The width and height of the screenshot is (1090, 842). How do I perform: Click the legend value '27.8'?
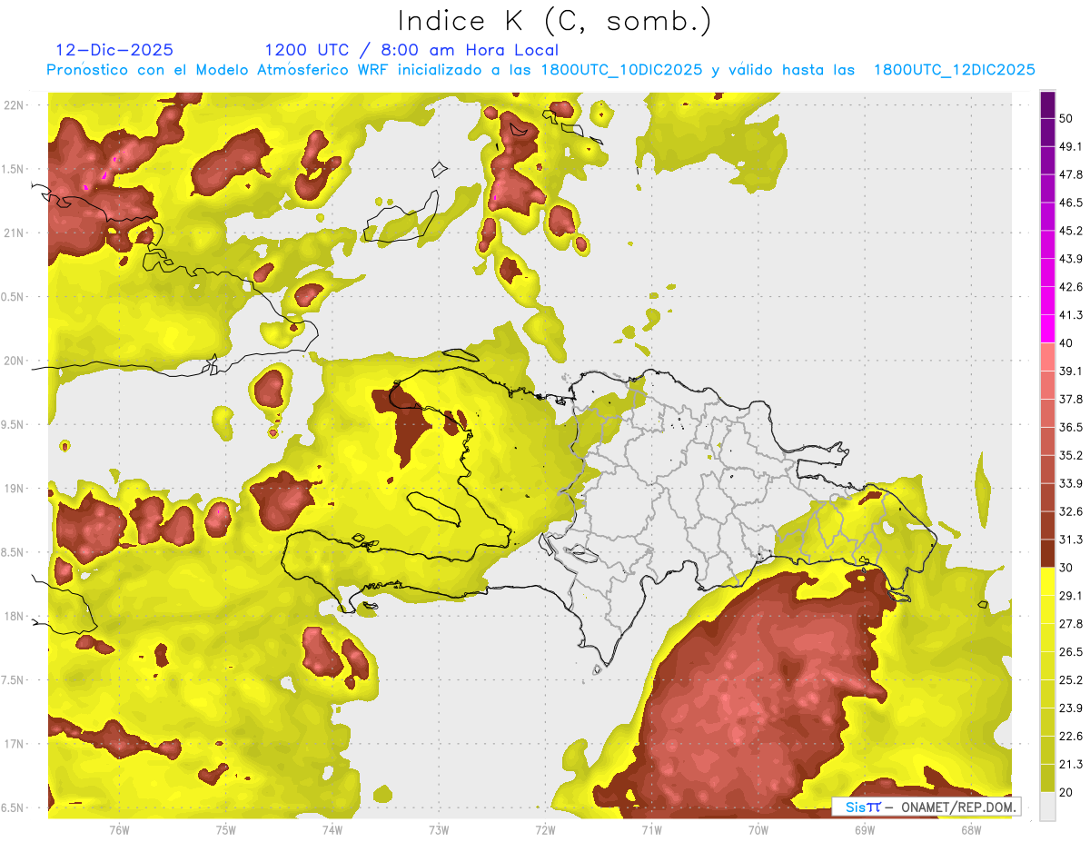click(1071, 624)
